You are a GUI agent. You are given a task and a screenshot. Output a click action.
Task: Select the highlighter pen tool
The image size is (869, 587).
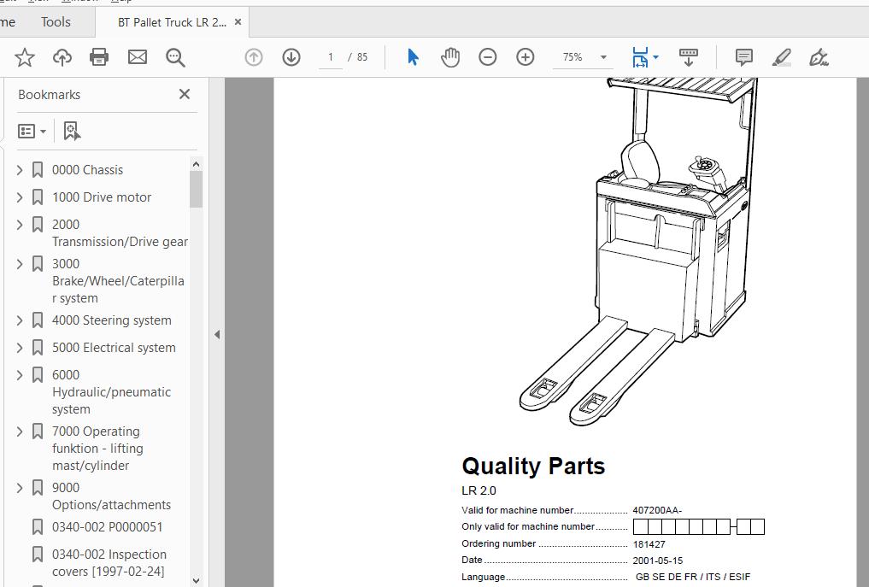[x=782, y=57]
